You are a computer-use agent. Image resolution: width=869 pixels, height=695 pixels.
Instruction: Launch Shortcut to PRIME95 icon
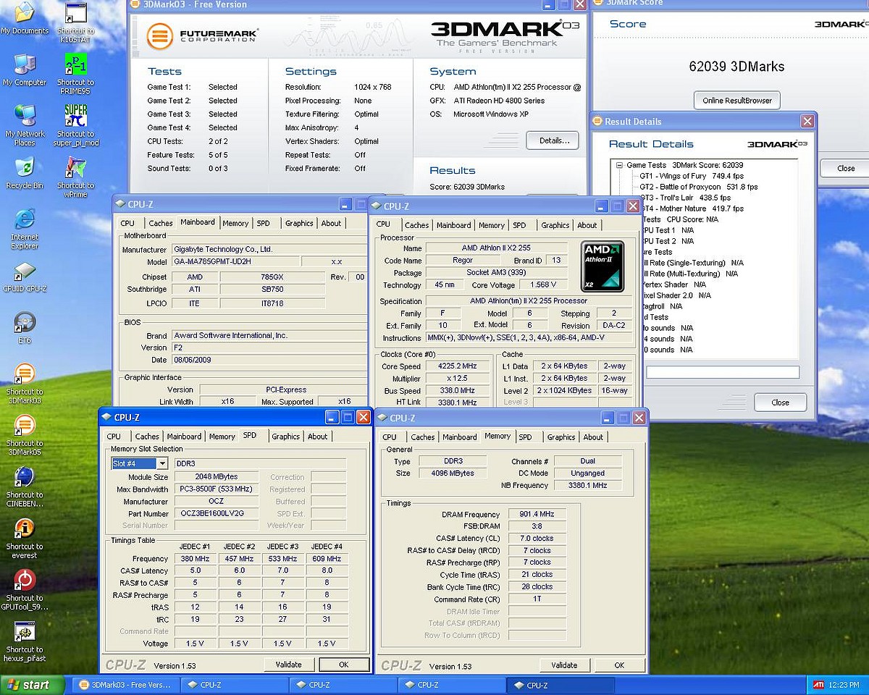[75, 74]
